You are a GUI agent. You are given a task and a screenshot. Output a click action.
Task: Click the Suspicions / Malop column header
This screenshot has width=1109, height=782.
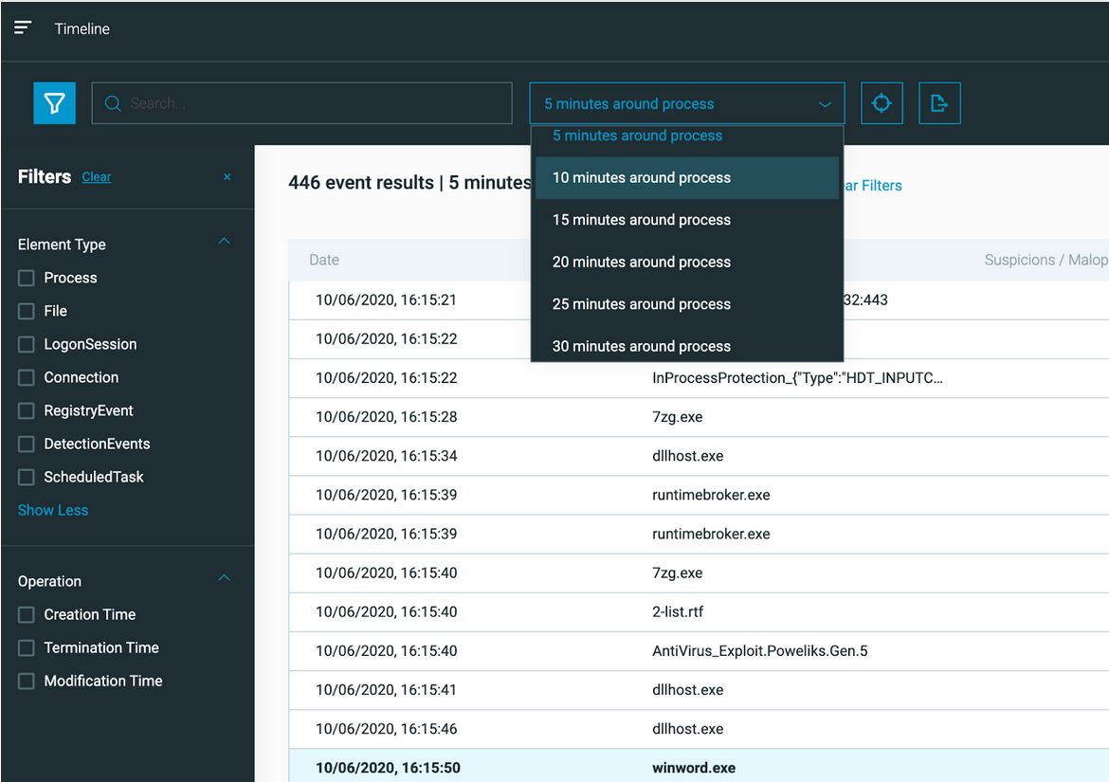pyautogui.click(x=1045, y=260)
